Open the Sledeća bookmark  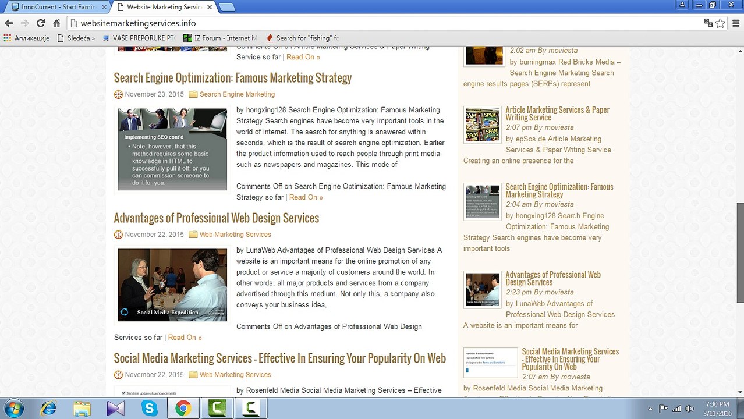click(76, 38)
